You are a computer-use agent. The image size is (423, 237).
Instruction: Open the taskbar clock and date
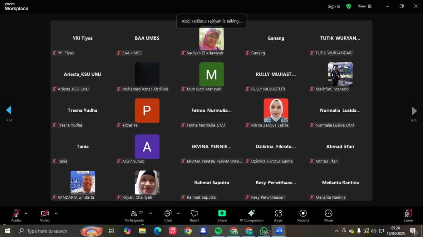395,231
